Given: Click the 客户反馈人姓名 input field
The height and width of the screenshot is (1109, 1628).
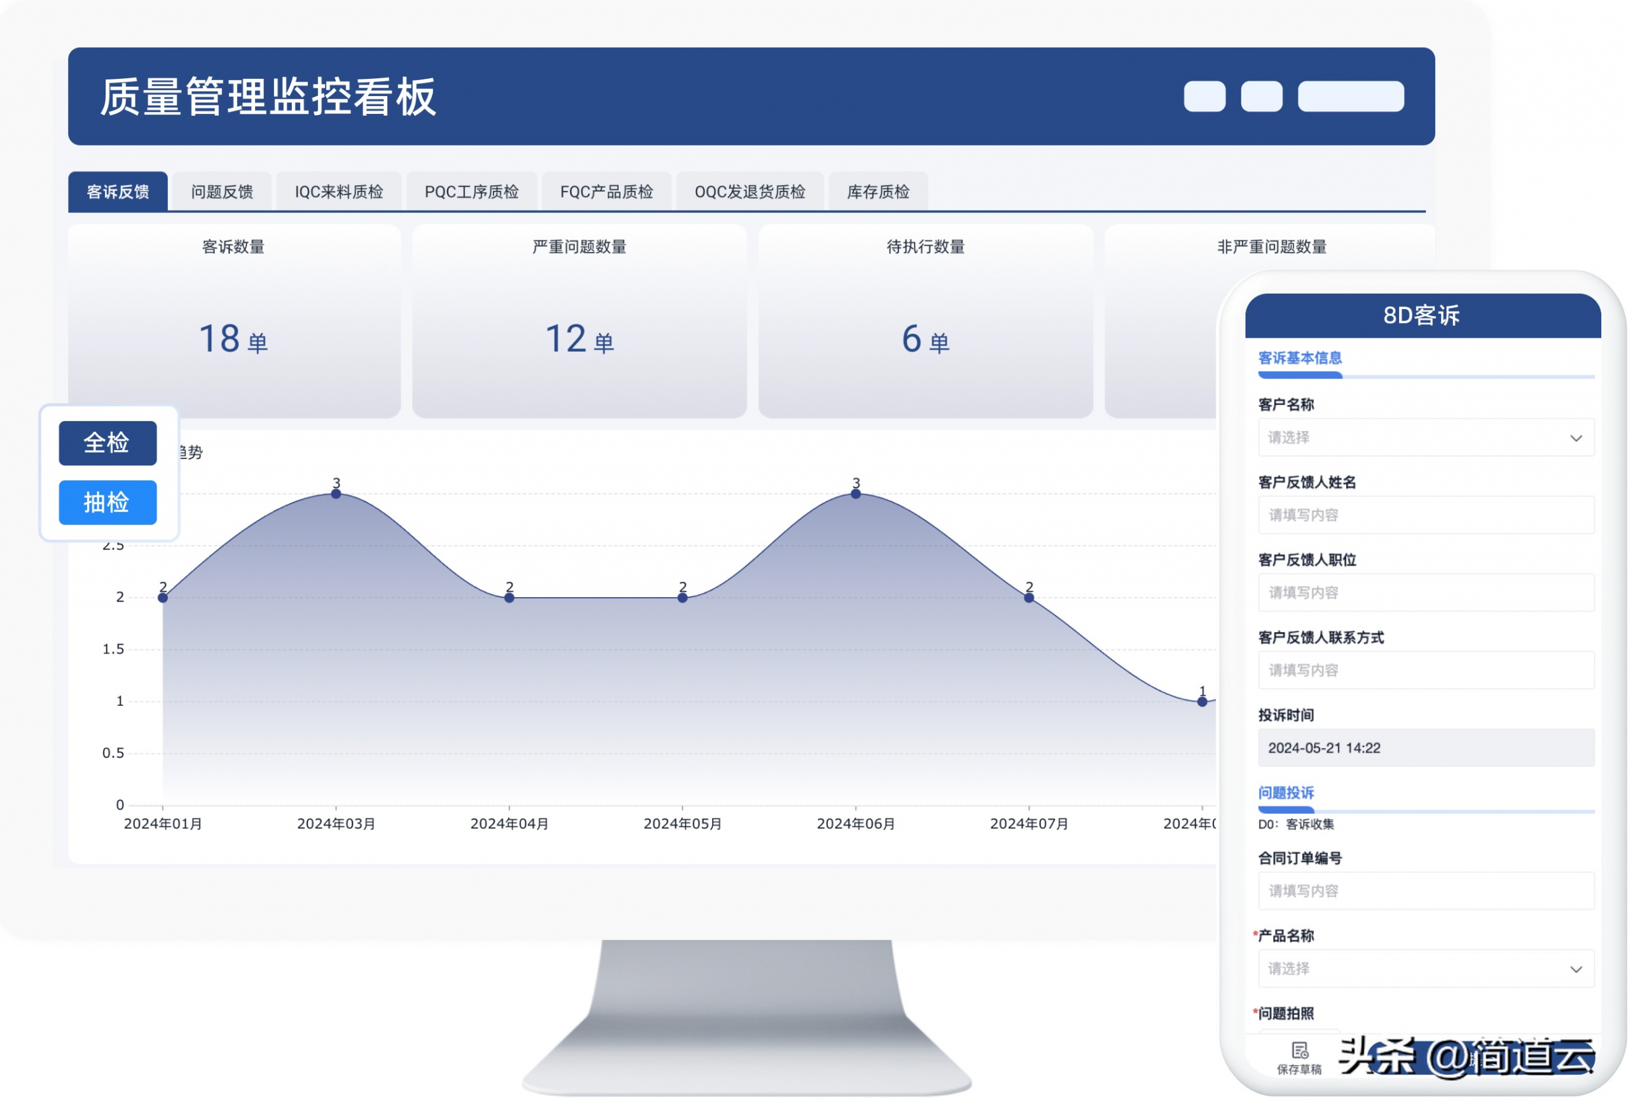Looking at the screenshot, I should coord(1426,515).
